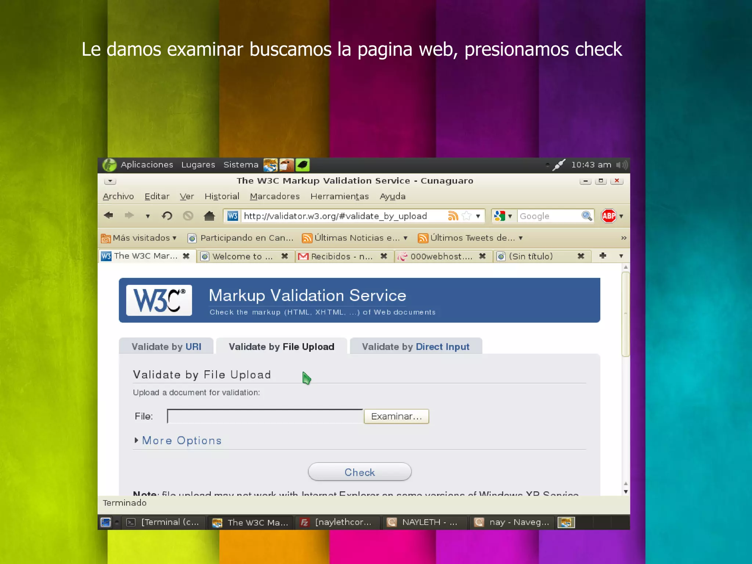Close The W3C Mar... tab
This screenshot has height=564, width=752.
coord(186,256)
